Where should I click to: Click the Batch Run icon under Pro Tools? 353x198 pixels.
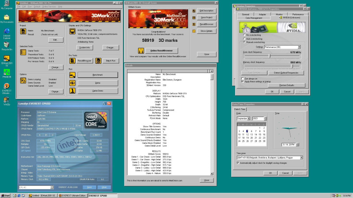click(x=98, y=61)
